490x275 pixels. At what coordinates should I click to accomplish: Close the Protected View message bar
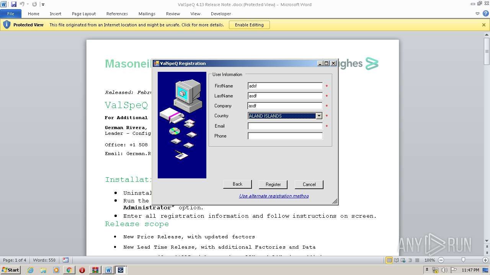(484, 25)
